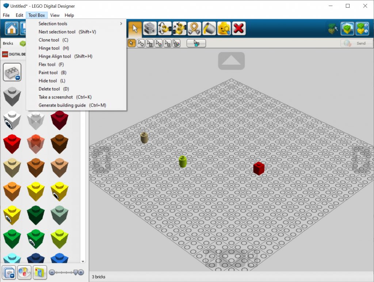Image resolution: width=374 pixels, height=282 pixels.
Task: Select the Flex tool toolbar icon
Action: (194, 28)
